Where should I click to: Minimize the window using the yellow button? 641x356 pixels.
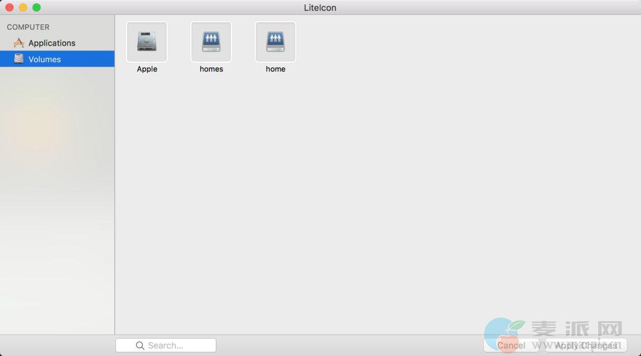coord(23,8)
